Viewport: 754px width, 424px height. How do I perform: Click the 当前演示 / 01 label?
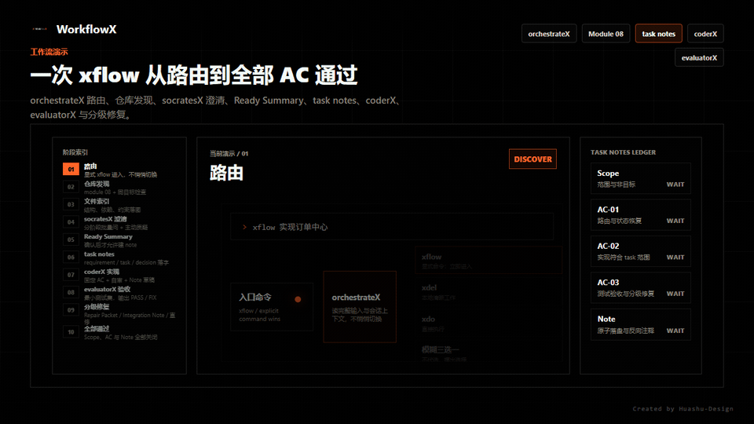click(229, 154)
